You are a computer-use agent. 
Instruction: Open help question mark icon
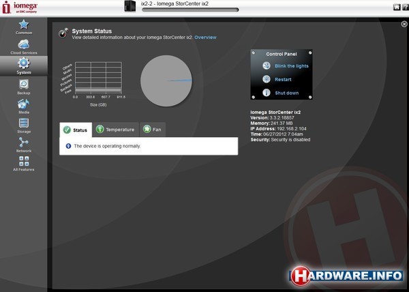pos(405,7)
